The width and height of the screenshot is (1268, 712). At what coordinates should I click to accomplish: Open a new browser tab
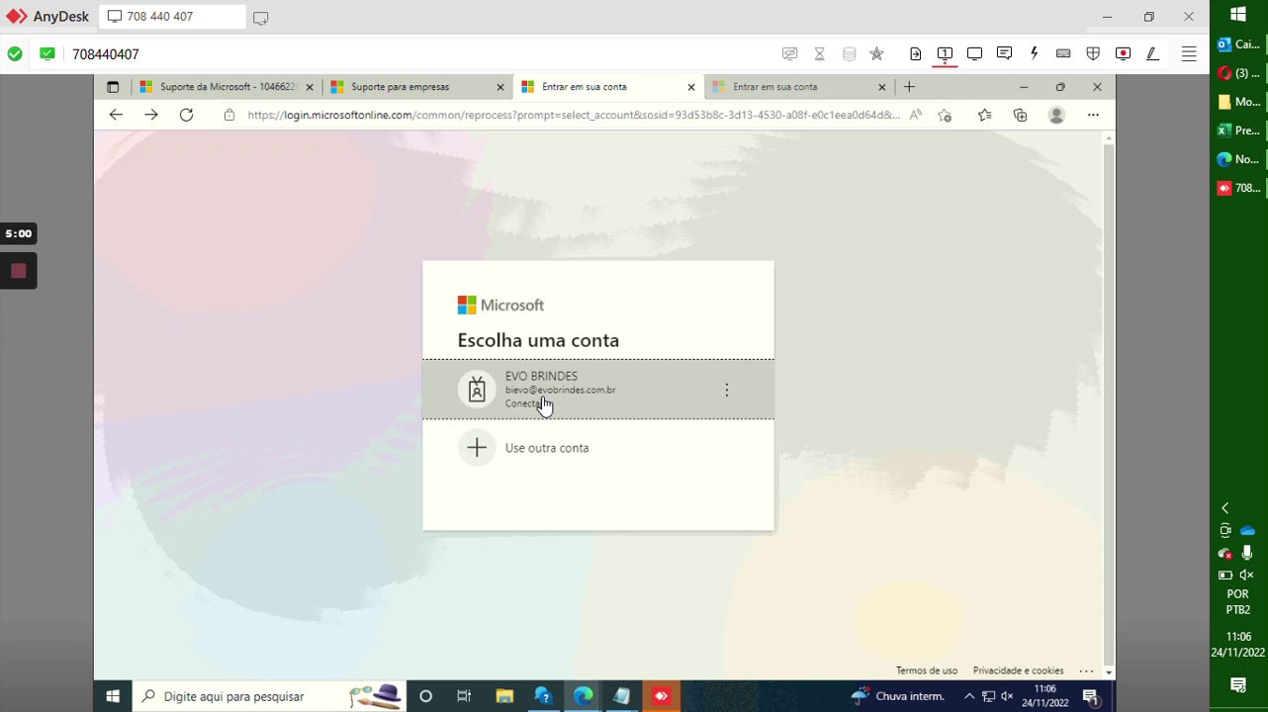[x=909, y=87]
